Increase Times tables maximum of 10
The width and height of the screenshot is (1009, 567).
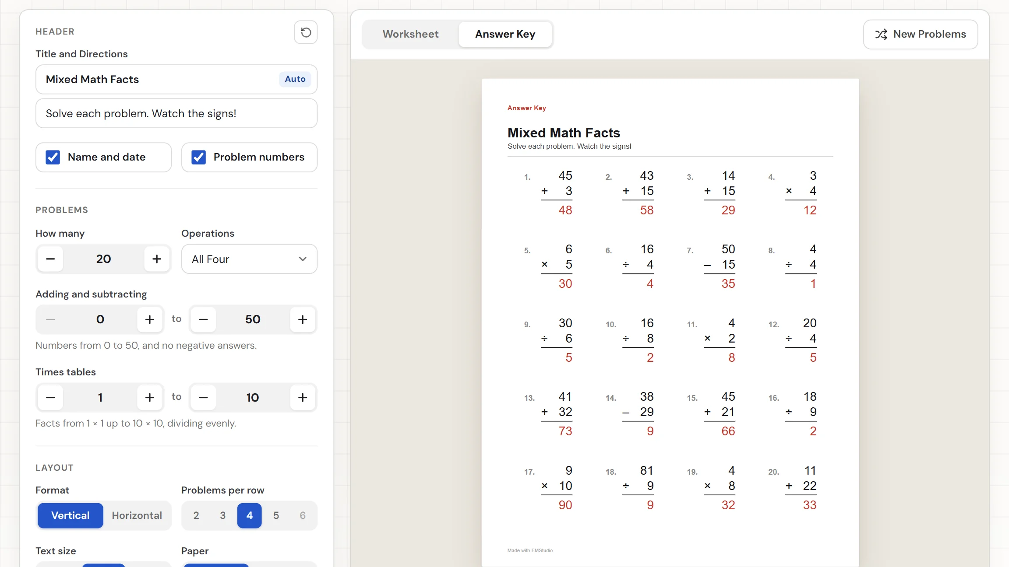[x=303, y=397]
